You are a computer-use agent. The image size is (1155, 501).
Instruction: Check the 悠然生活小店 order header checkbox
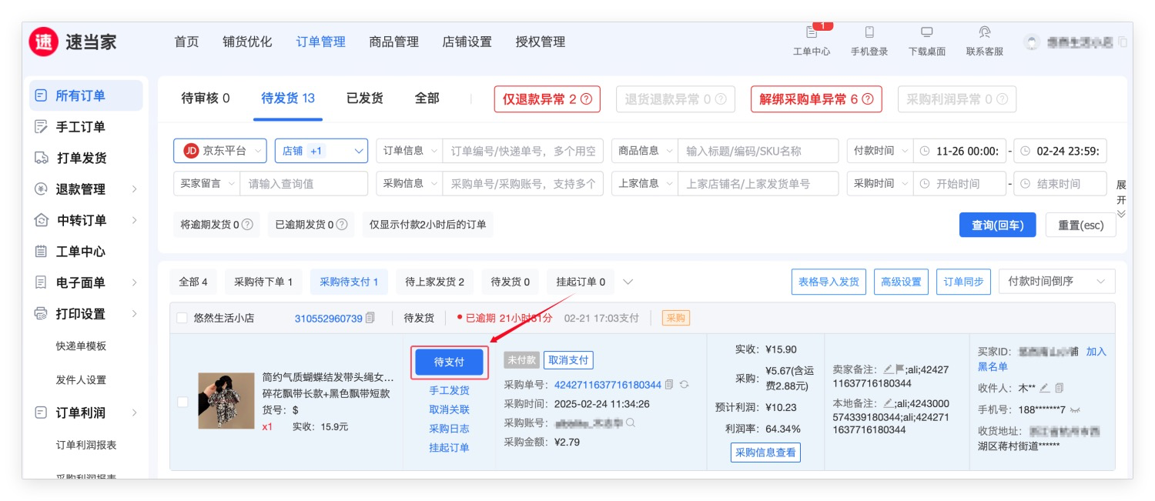[182, 318]
